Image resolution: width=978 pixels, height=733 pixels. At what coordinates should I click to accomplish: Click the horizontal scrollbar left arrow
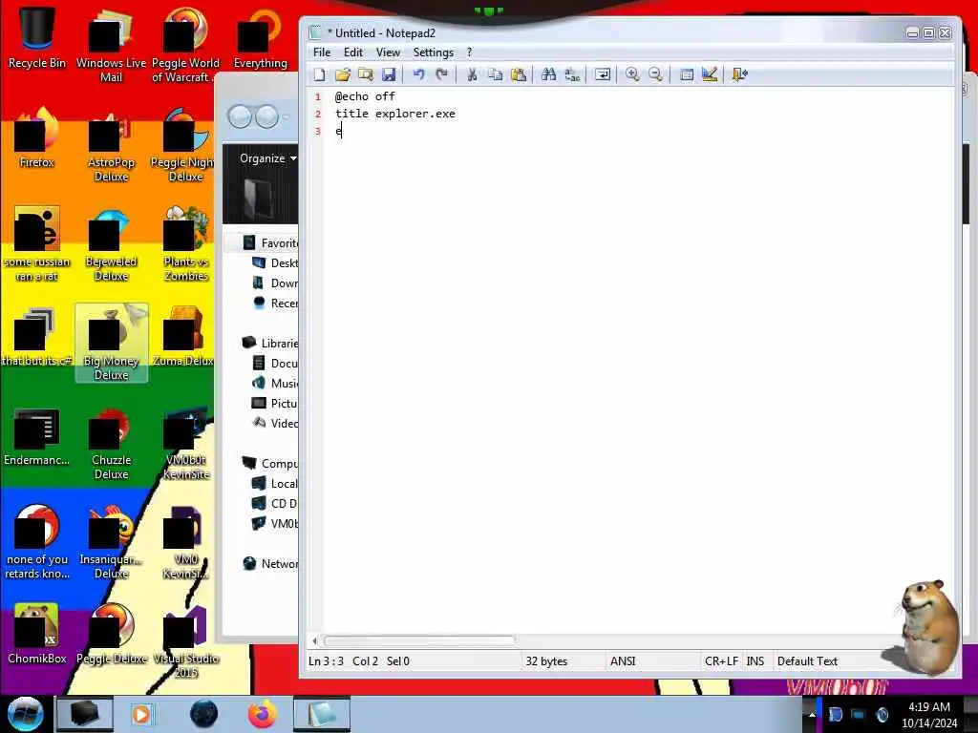tap(315, 640)
